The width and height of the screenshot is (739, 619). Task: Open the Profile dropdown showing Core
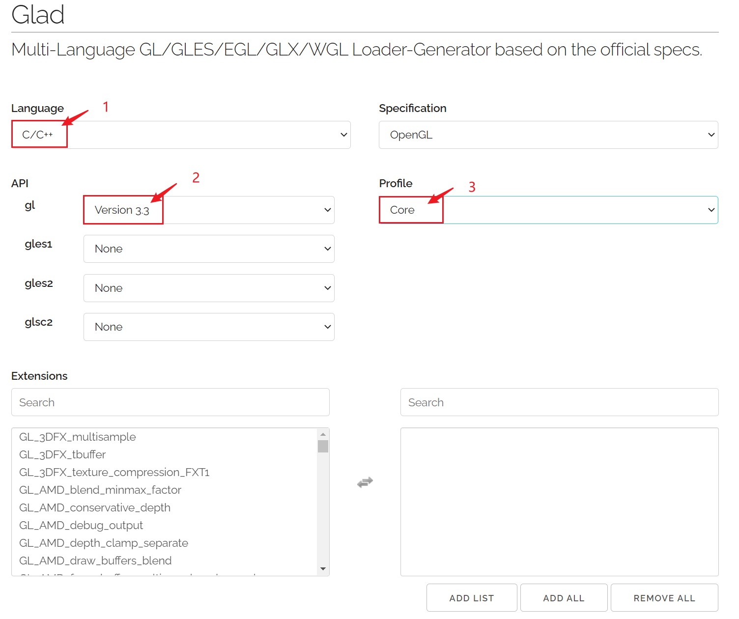point(548,210)
